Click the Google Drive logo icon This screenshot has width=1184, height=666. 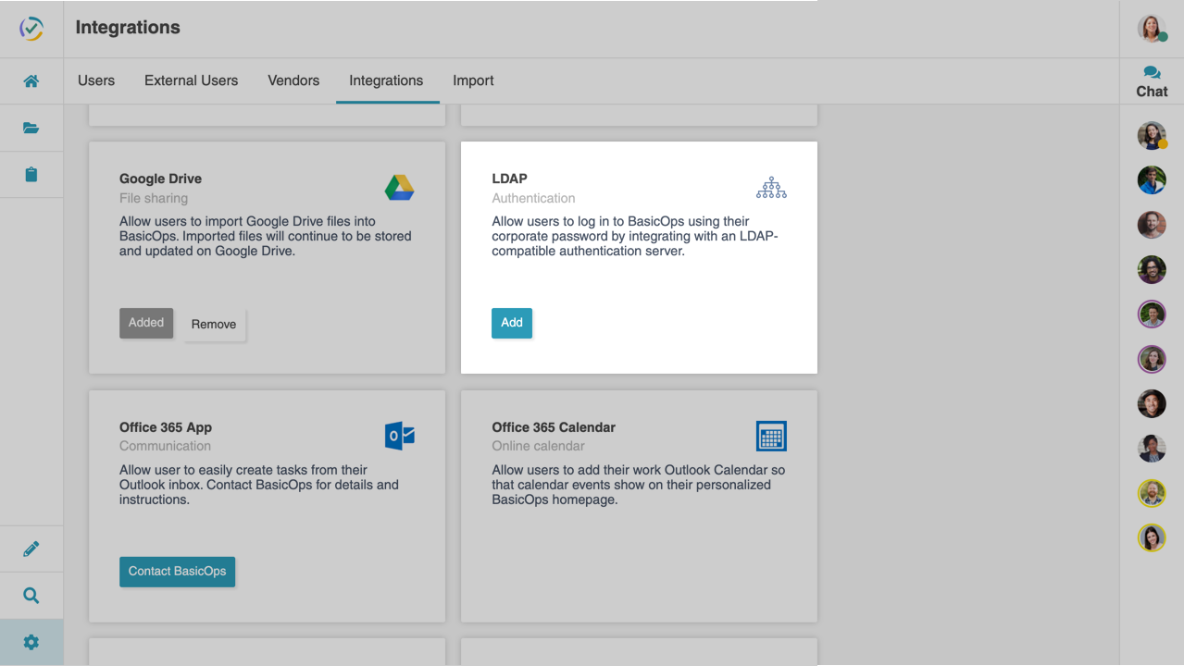coord(399,188)
